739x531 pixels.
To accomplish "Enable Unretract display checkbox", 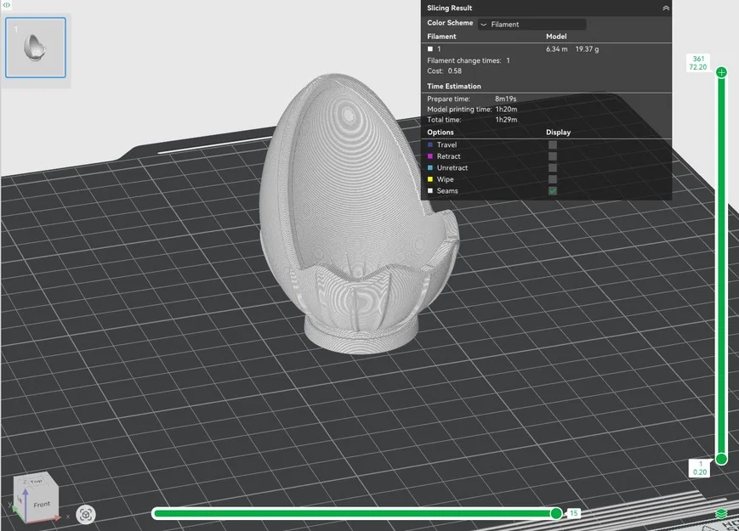I will [x=553, y=167].
